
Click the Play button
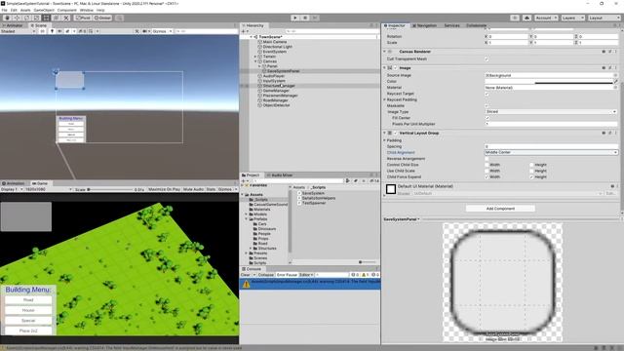coord(294,18)
